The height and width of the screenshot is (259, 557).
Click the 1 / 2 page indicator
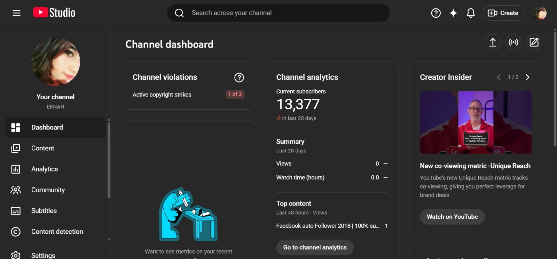tap(513, 77)
